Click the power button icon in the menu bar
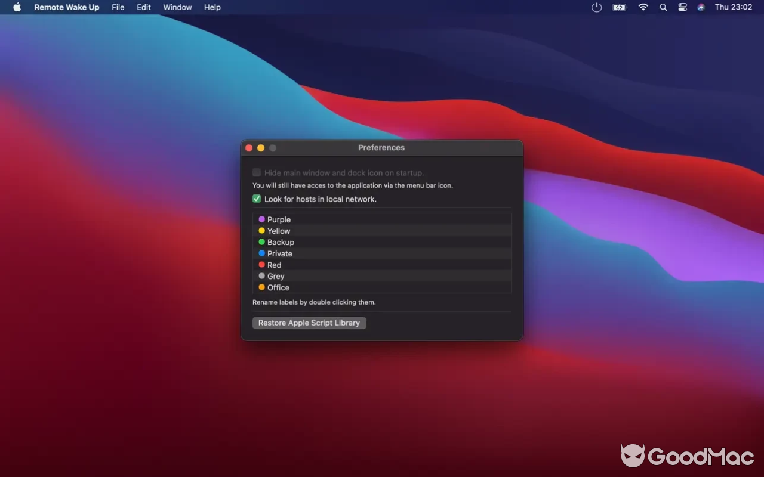Screen dimensions: 764x477 tap(596, 7)
